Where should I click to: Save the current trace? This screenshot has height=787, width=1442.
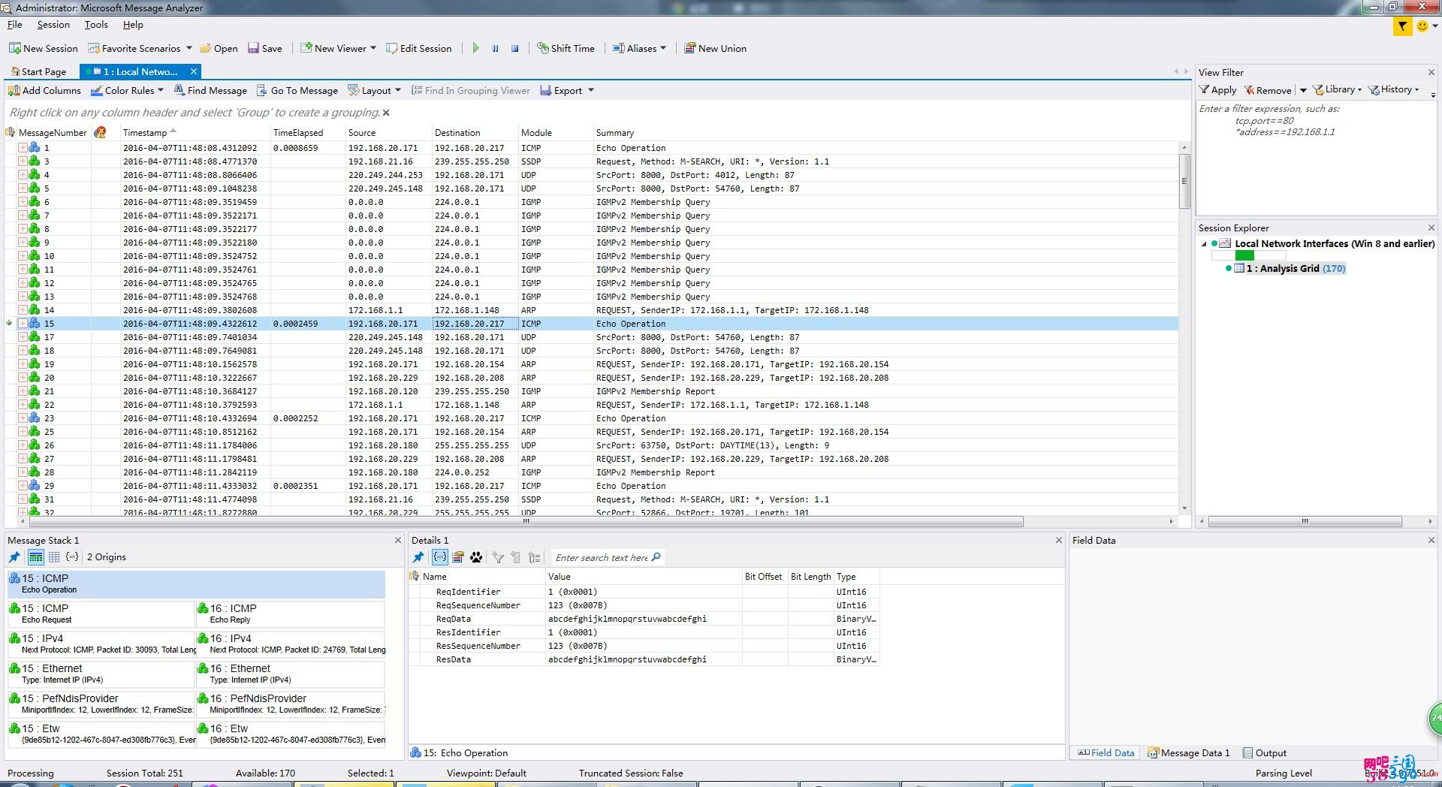pyautogui.click(x=265, y=48)
